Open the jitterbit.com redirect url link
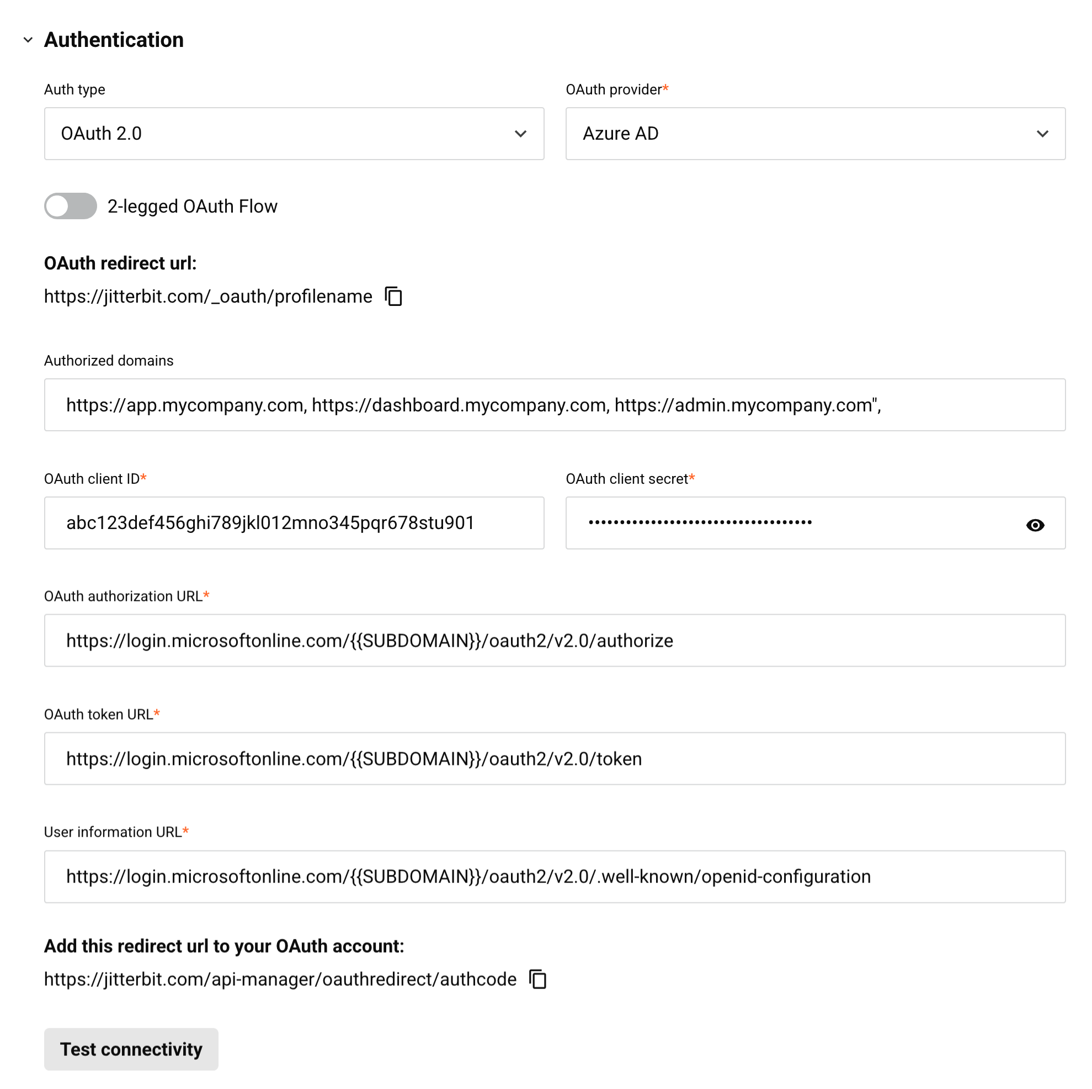The height and width of the screenshot is (1089, 1092). pos(207,297)
